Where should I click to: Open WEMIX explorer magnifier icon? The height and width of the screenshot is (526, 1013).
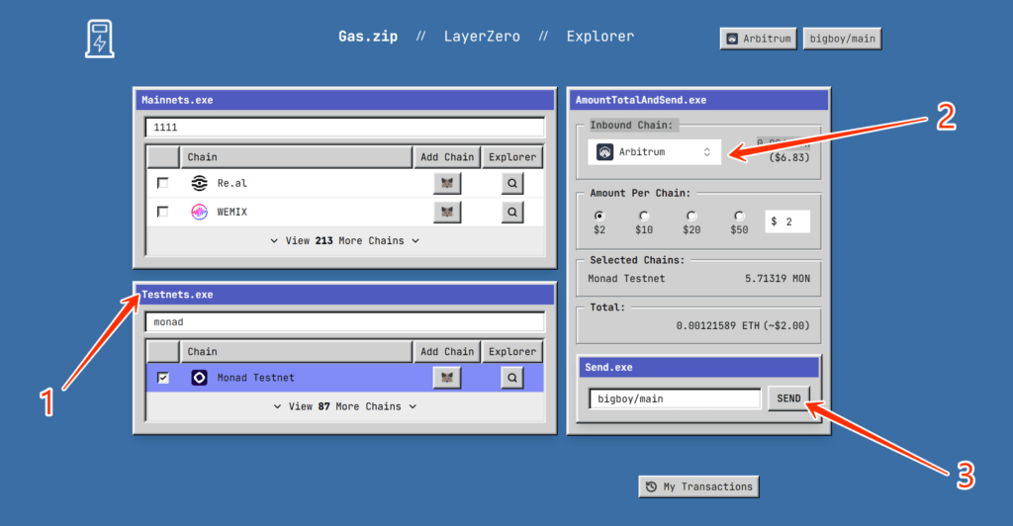pos(512,212)
